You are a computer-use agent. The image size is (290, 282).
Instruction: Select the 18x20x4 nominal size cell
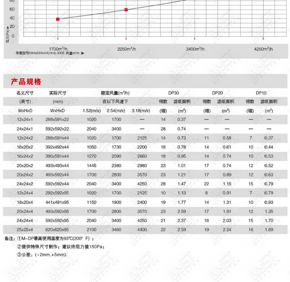click(25, 202)
